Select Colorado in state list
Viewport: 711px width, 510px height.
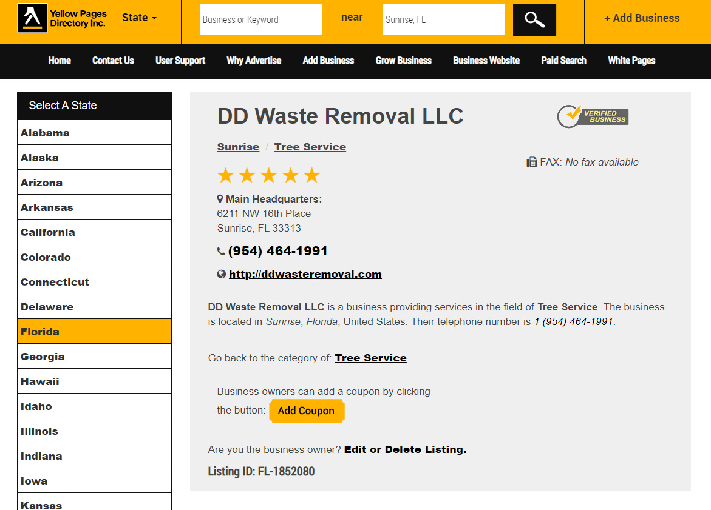click(94, 257)
